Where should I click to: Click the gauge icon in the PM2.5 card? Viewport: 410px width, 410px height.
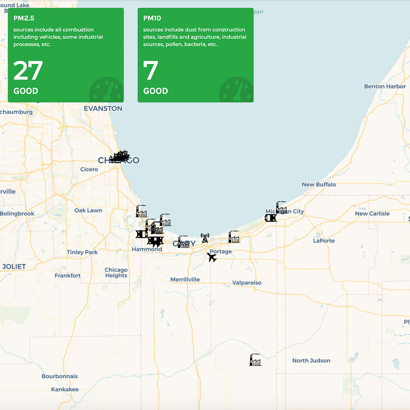pos(107,90)
